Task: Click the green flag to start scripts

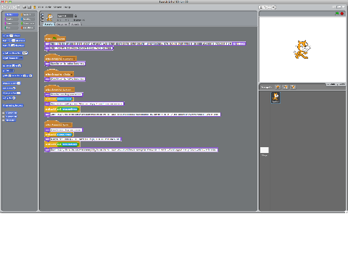Action: pyautogui.click(x=337, y=14)
